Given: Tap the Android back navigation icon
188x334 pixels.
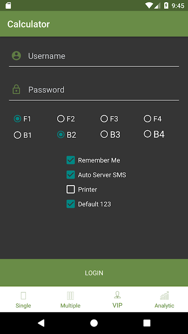Looking at the screenshot, I should 41,323.
